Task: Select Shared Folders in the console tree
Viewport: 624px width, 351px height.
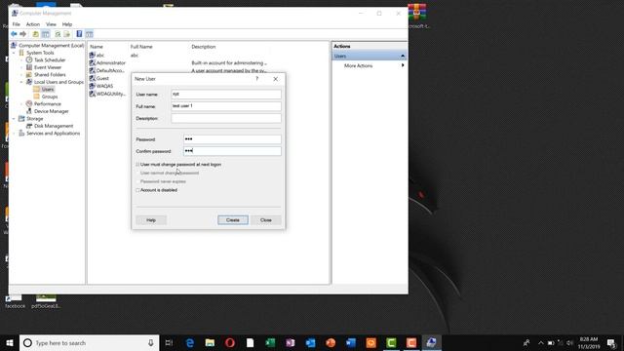Action: (50, 75)
